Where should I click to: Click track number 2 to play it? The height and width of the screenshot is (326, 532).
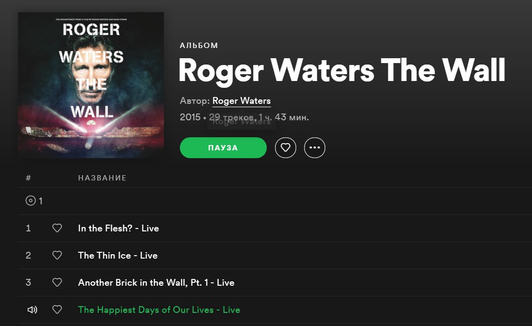[28, 255]
